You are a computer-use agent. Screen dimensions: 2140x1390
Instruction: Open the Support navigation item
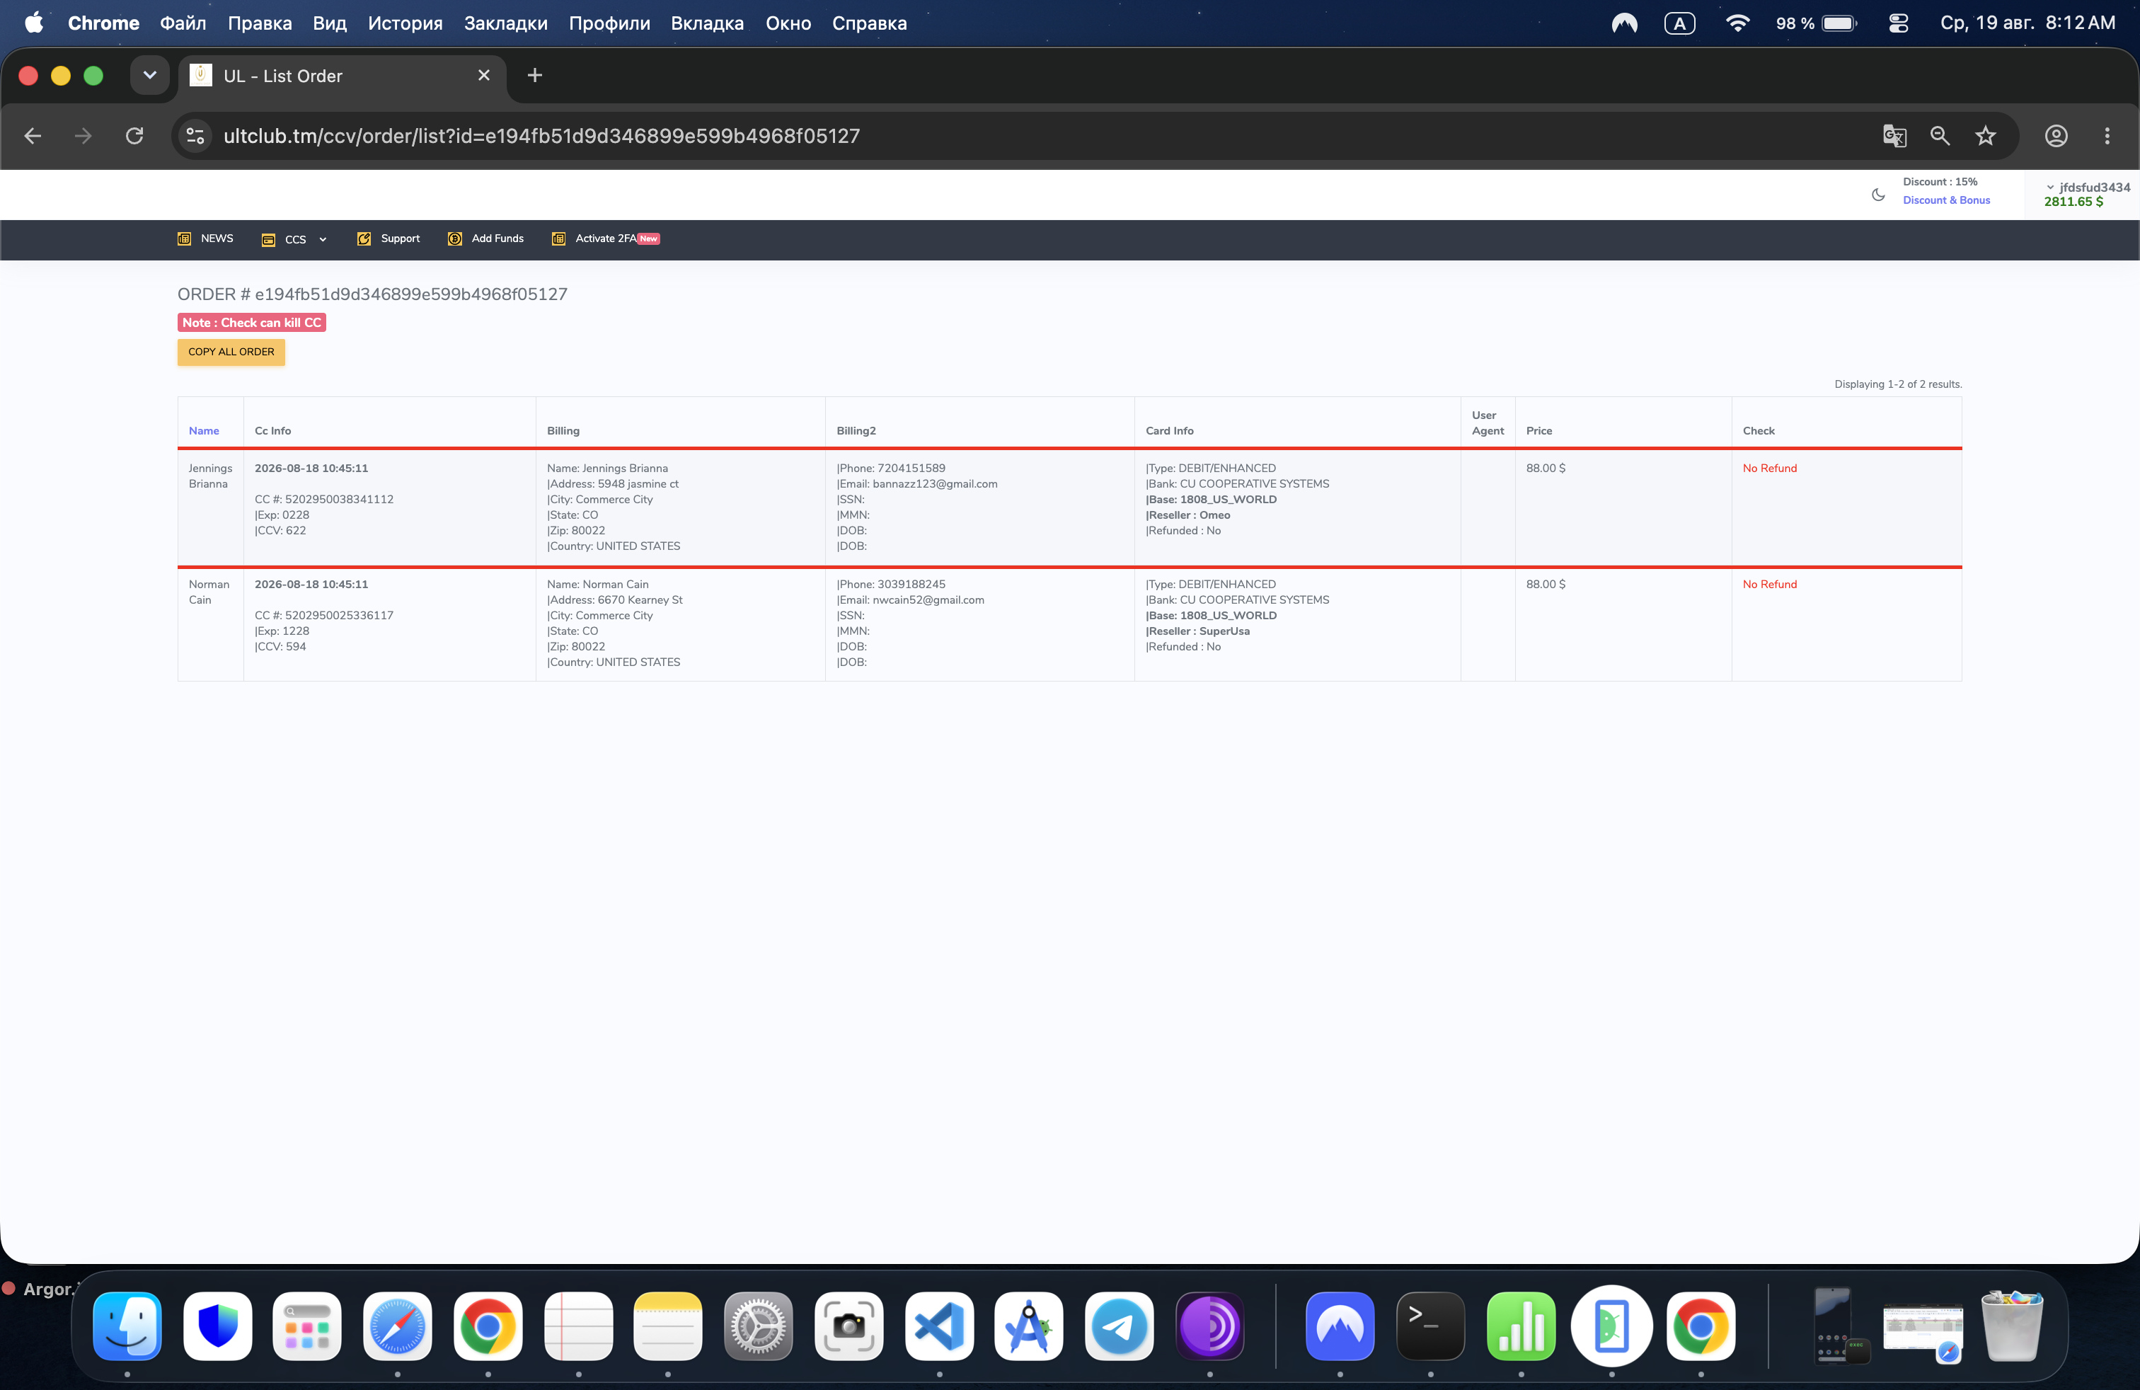tap(389, 239)
